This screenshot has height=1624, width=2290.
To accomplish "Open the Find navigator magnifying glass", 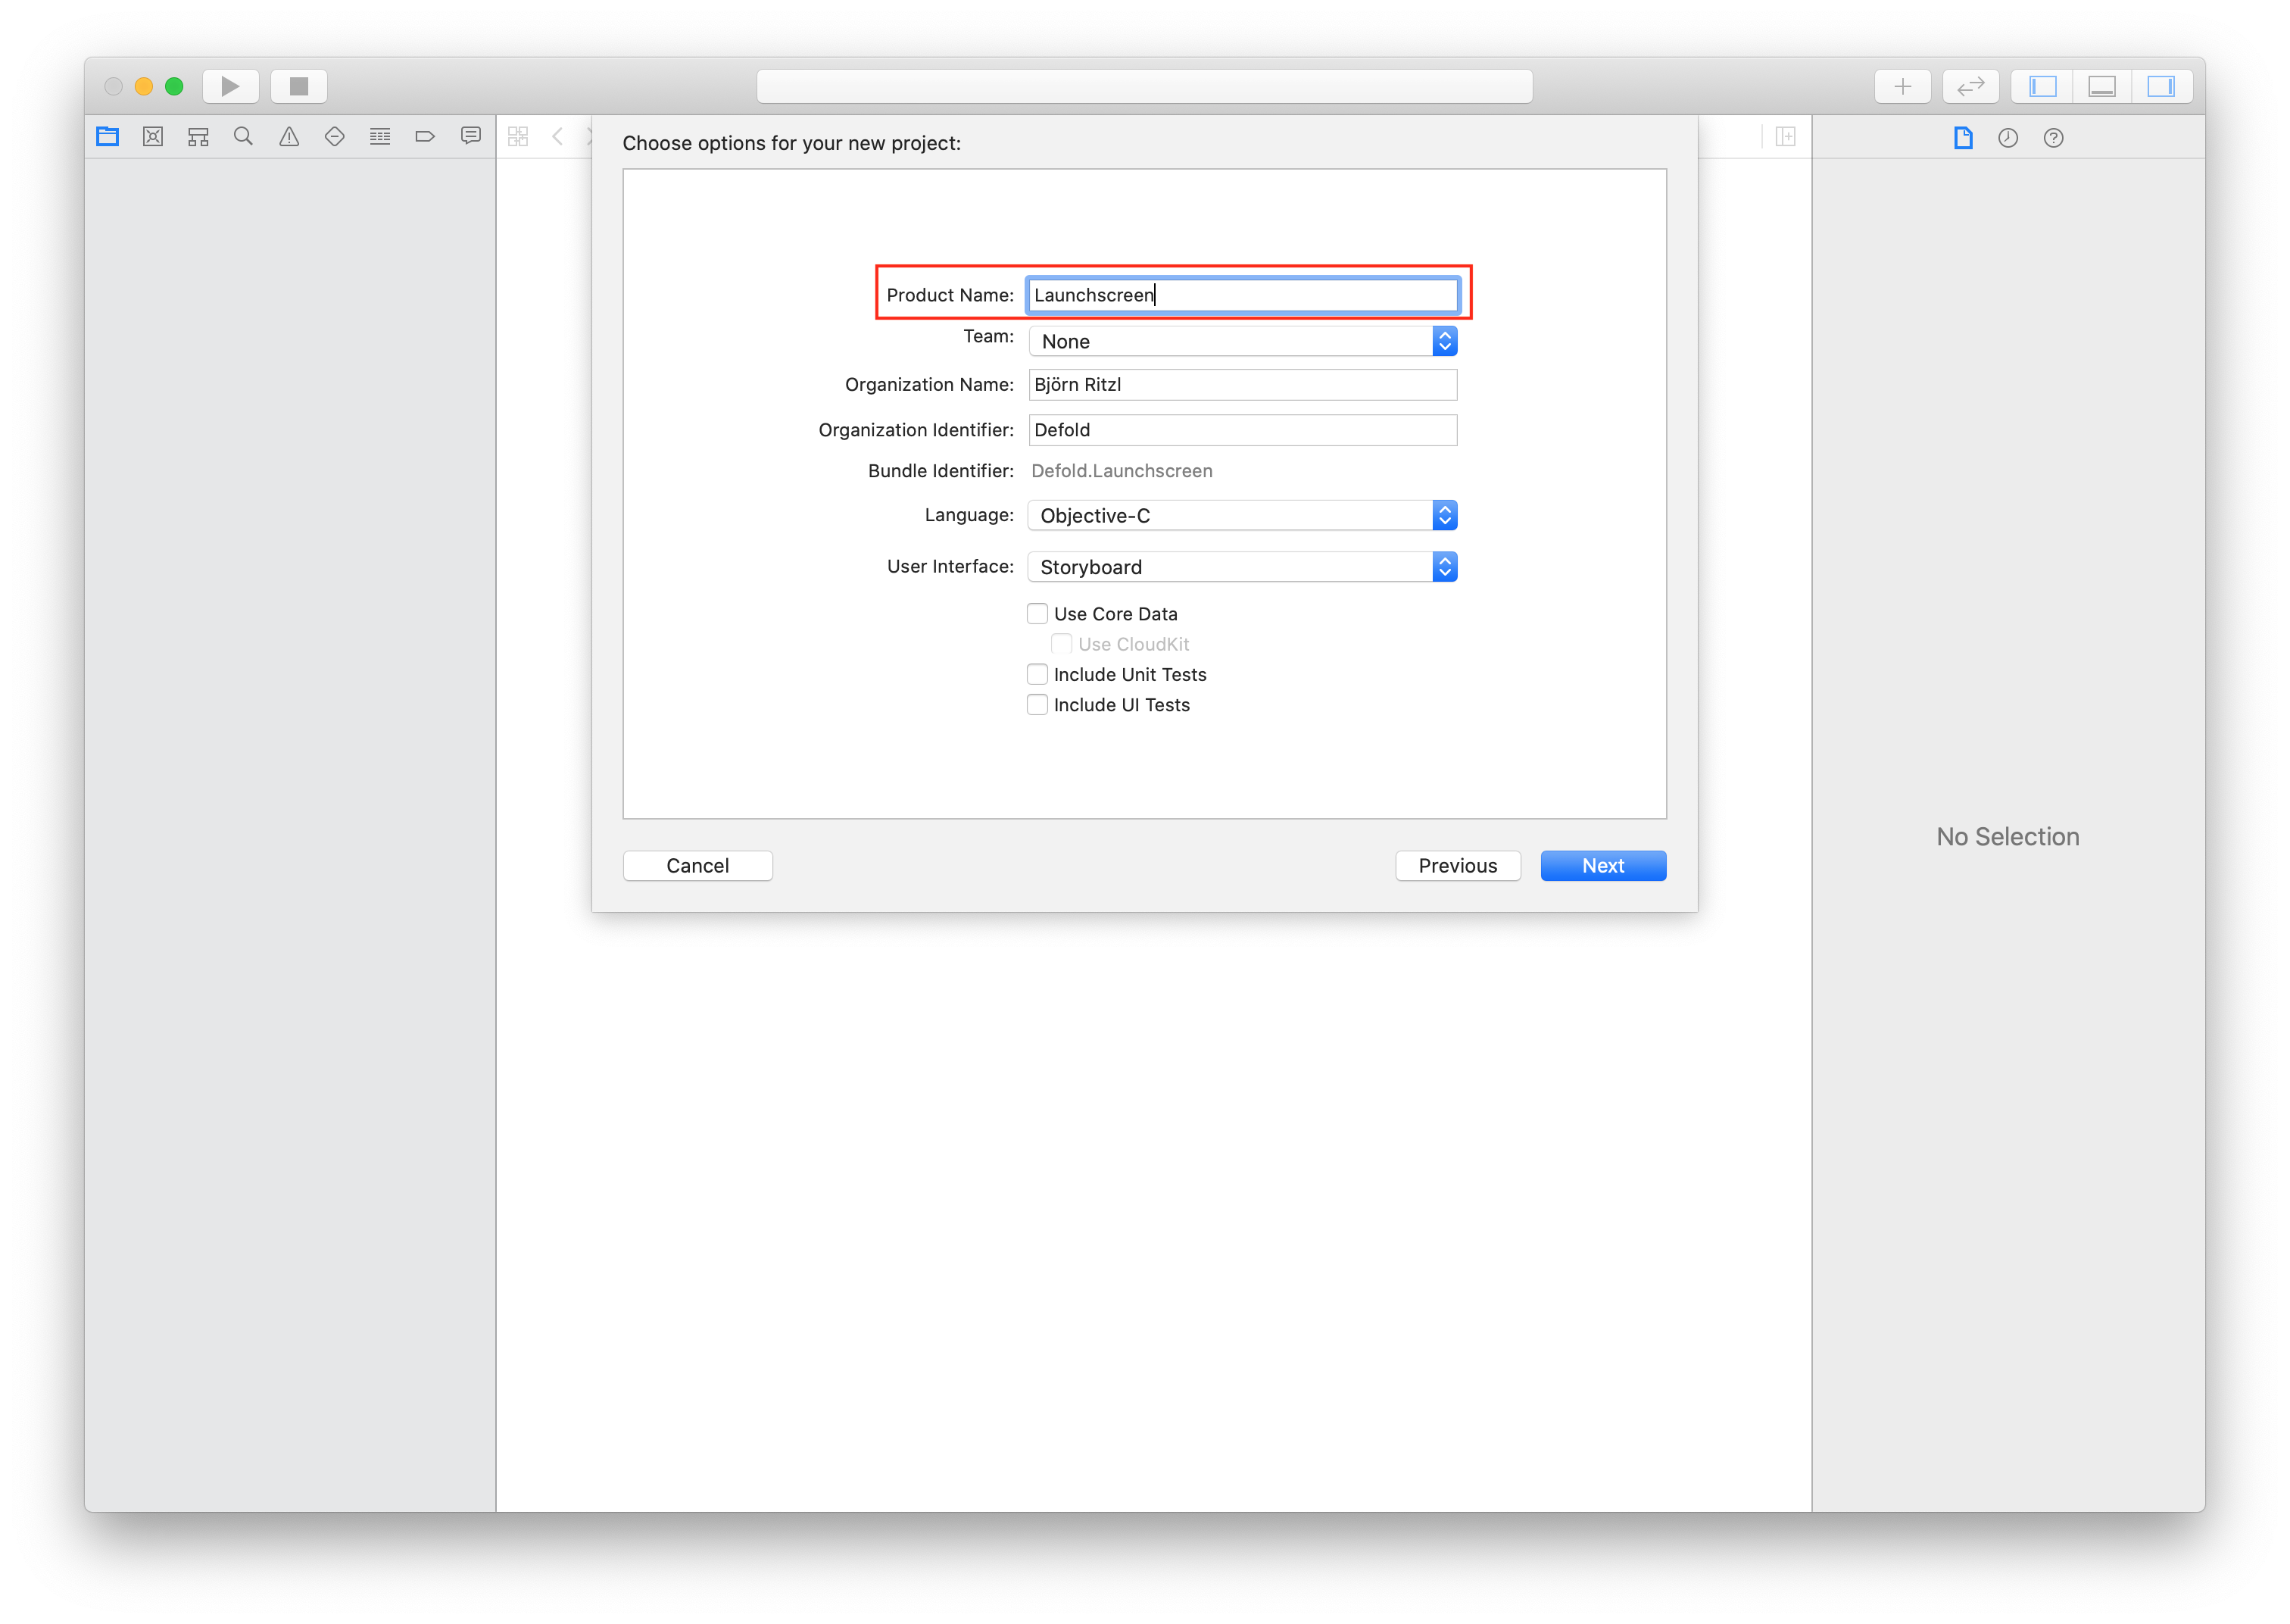I will click(x=244, y=136).
